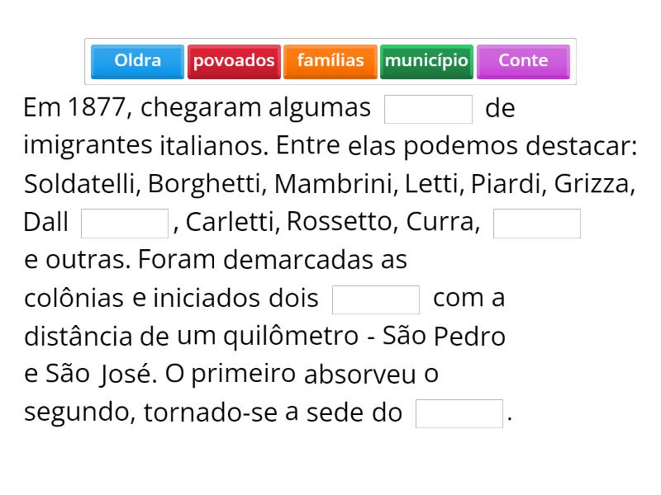Choose the middle tile reading famílias

330,61
